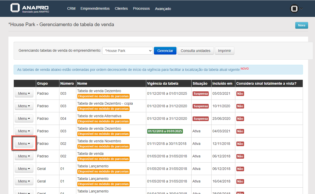The image size is (315, 194).
Task: Select the Processos menu item
Action: pos(141,9)
